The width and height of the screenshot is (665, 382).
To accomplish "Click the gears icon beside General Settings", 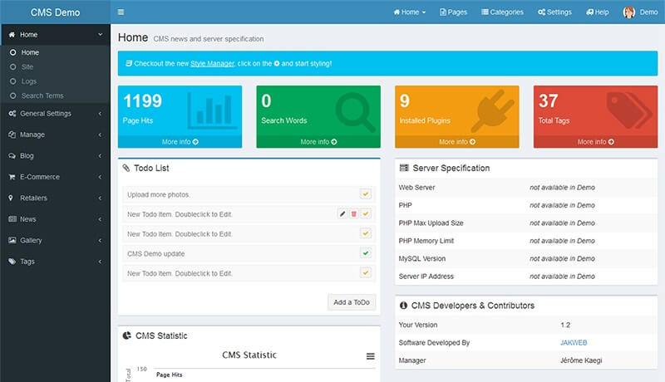I will click(12, 114).
